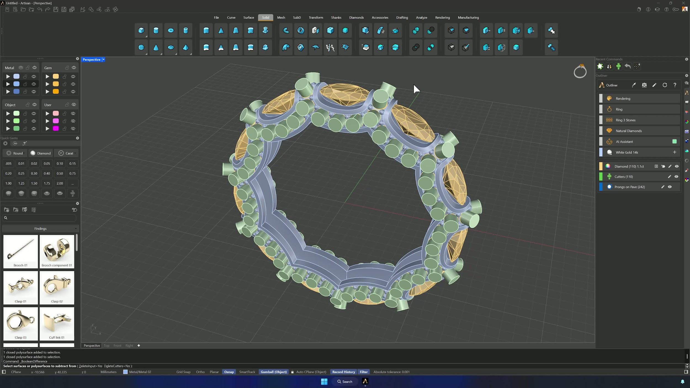Viewport: 690px width, 388px height.
Task: Expand the first Object layer row
Action: pyautogui.click(x=8, y=113)
